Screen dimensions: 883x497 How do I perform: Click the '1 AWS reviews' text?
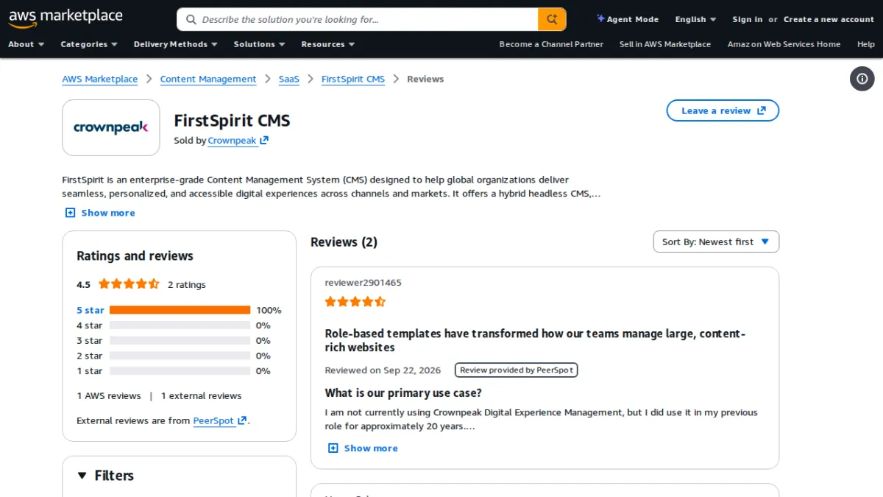click(109, 396)
